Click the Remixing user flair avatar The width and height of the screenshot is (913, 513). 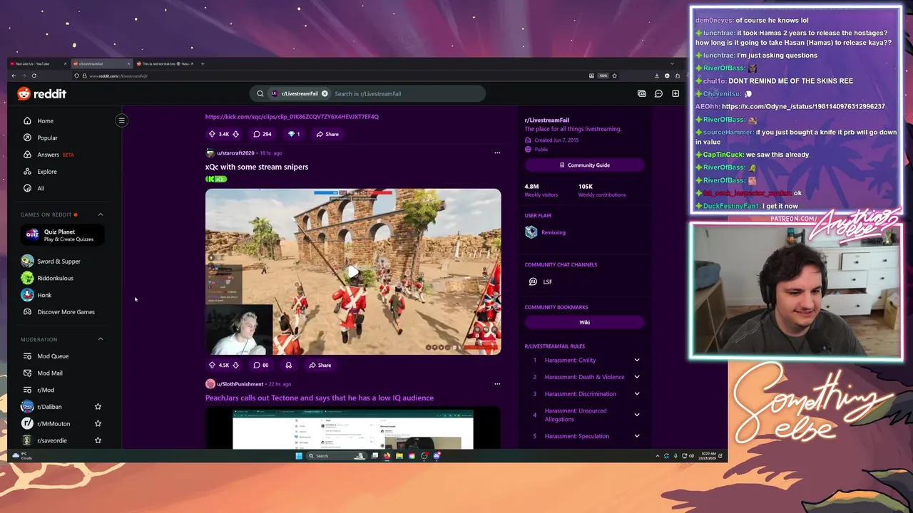(x=531, y=232)
